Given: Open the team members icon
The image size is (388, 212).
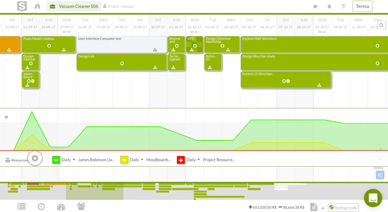Looking at the screenshot, I should [x=81, y=206].
